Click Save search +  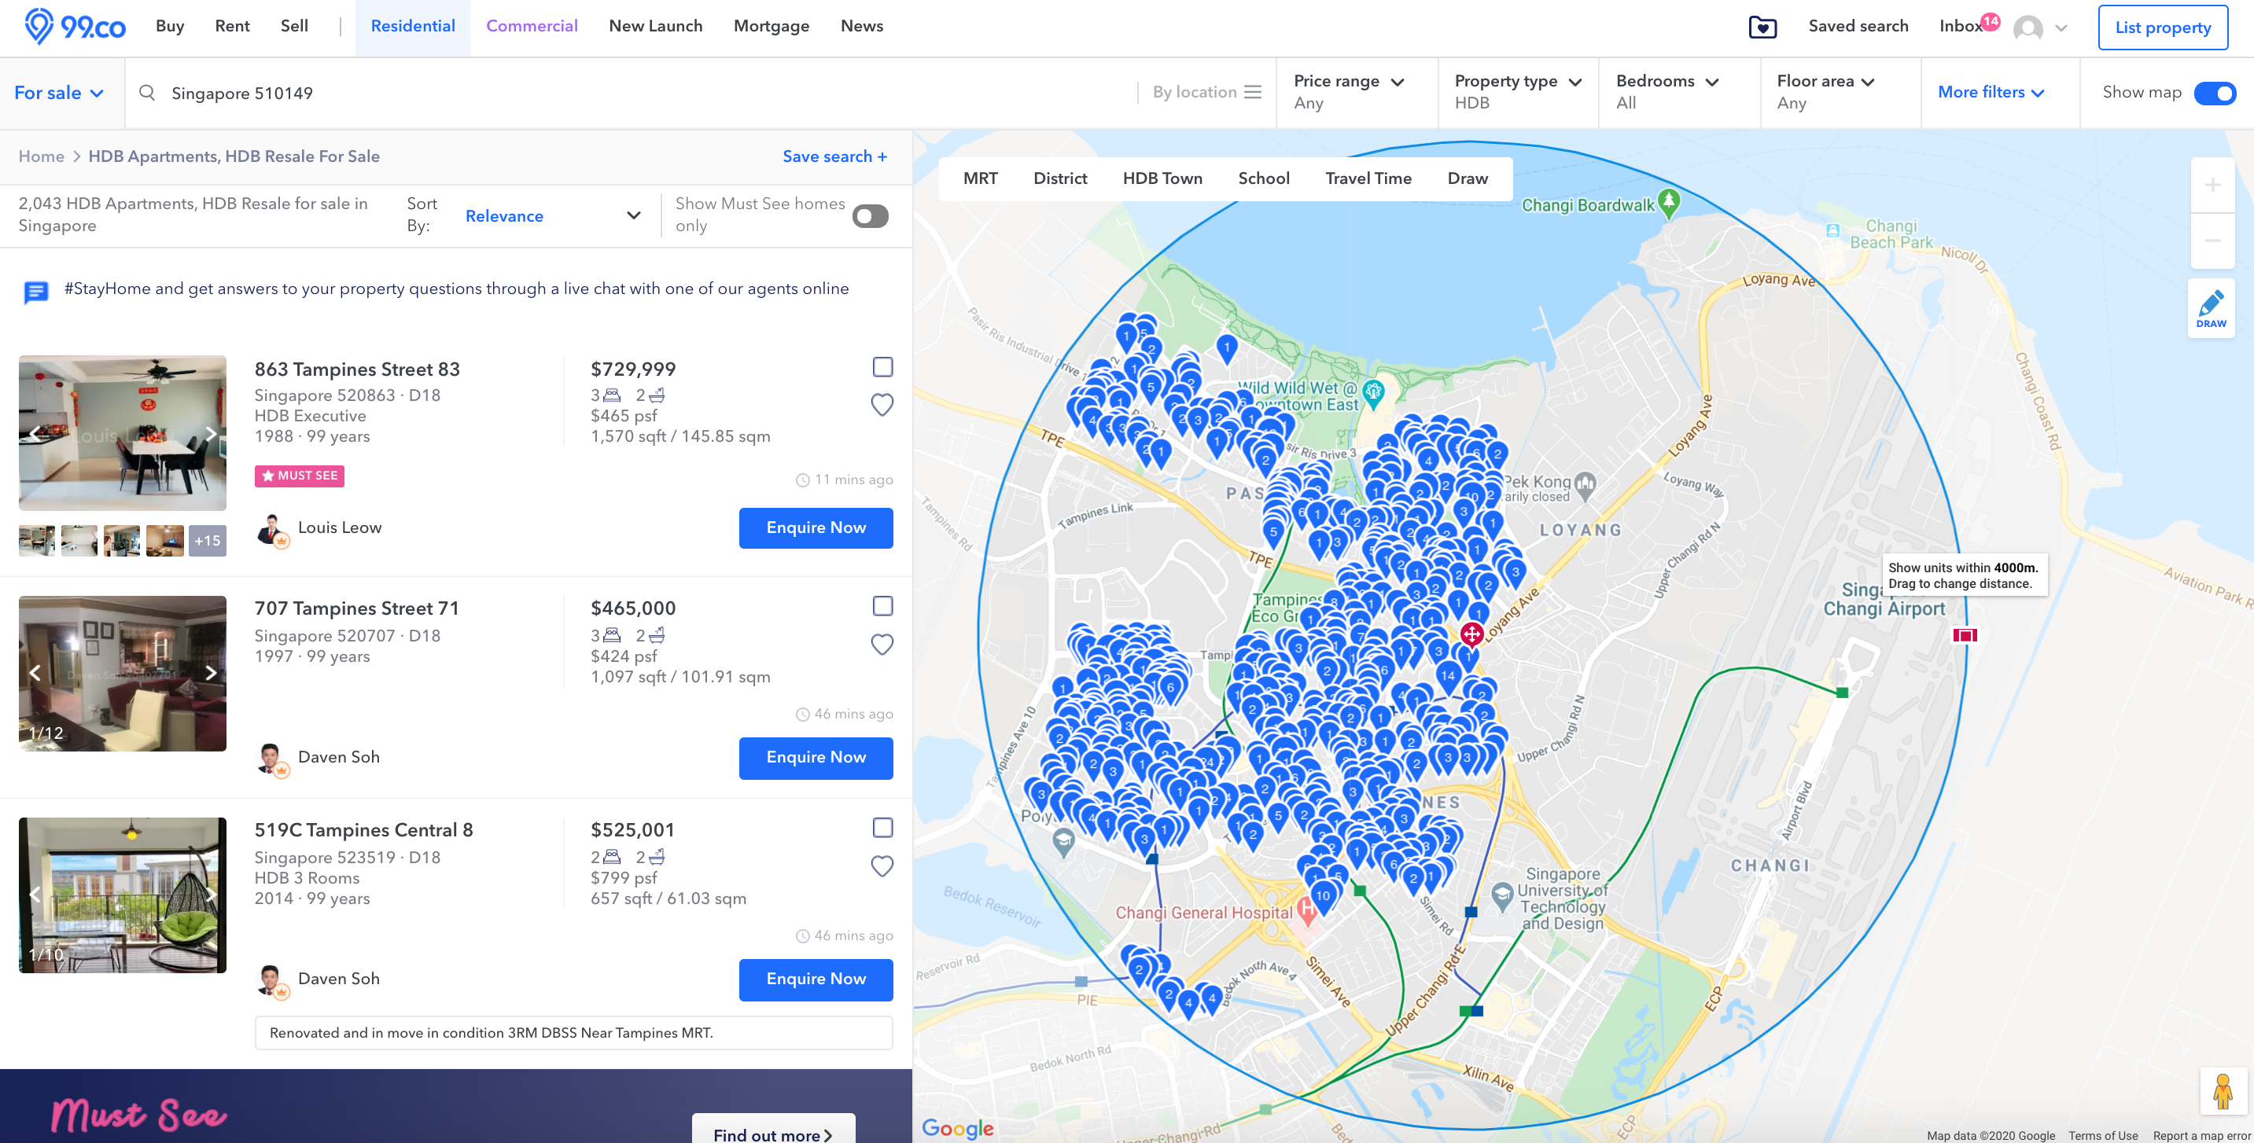(834, 156)
